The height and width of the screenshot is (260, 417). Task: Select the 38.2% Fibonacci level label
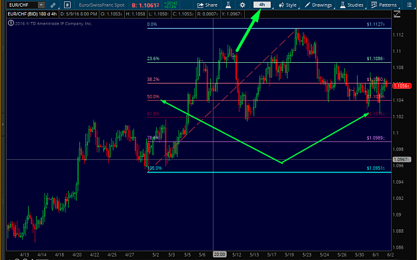point(153,80)
